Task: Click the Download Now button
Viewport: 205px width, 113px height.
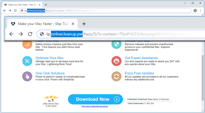Action: [95, 99]
